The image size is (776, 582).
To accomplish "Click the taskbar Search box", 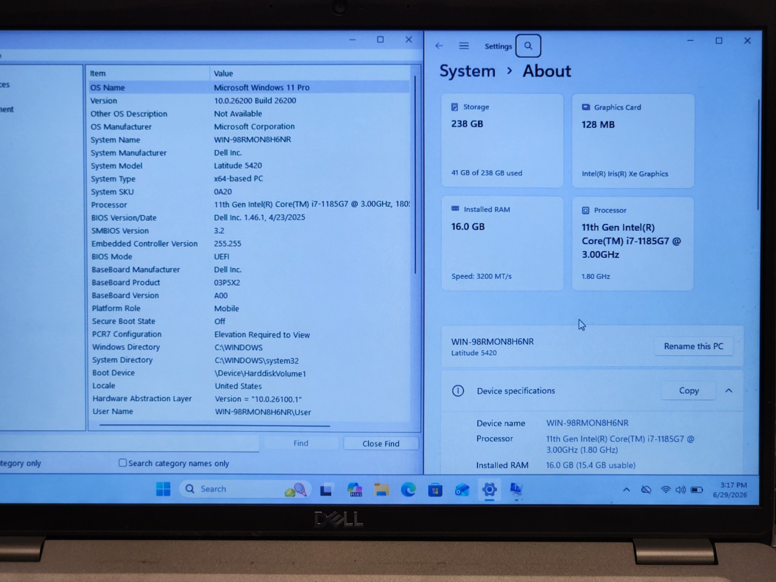I will pos(245,489).
